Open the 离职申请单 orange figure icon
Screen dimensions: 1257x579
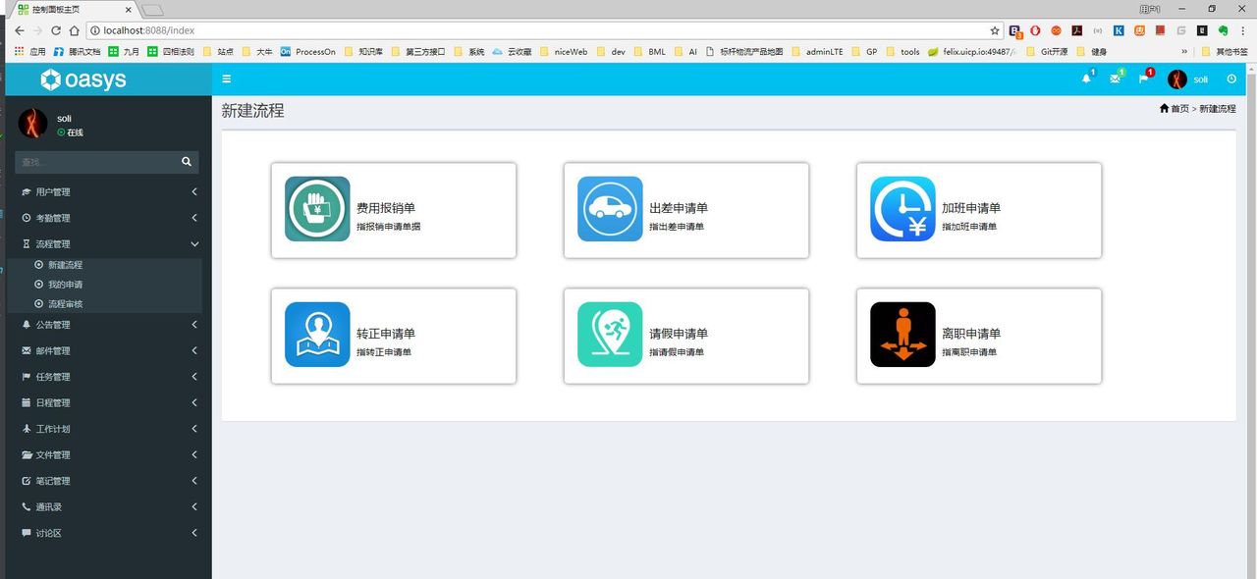pyautogui.click(x=902, y=335)
